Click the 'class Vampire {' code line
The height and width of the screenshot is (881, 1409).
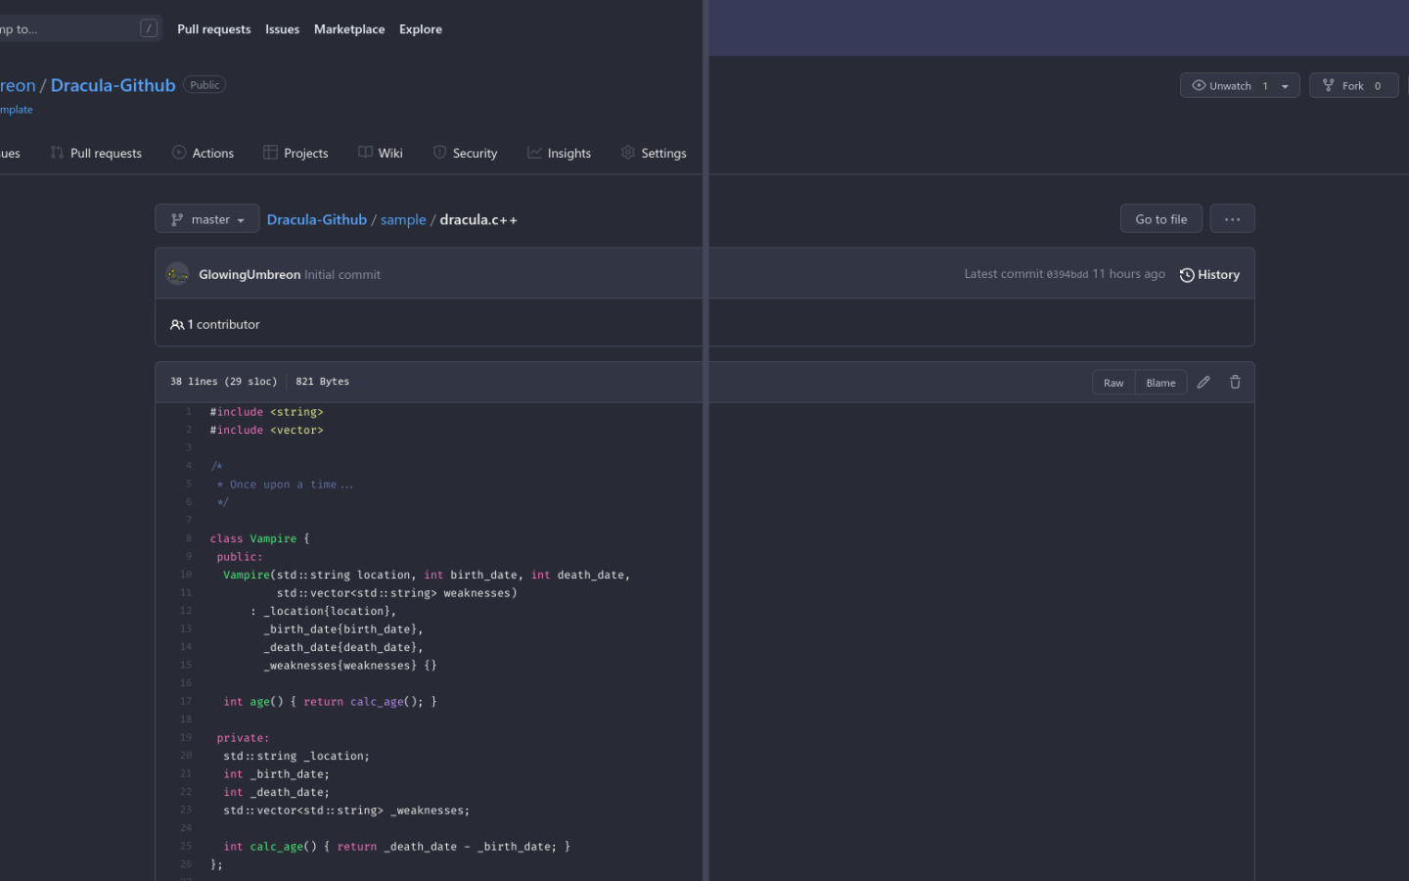[x=259, y=538]
